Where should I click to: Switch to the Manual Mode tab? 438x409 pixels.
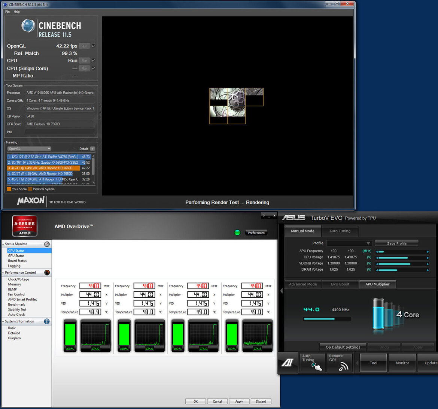(302, 231)
